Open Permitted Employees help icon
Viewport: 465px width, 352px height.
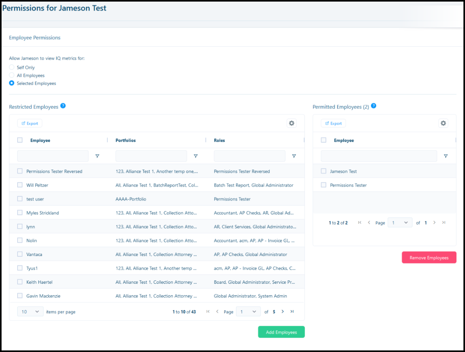[374, 106]
